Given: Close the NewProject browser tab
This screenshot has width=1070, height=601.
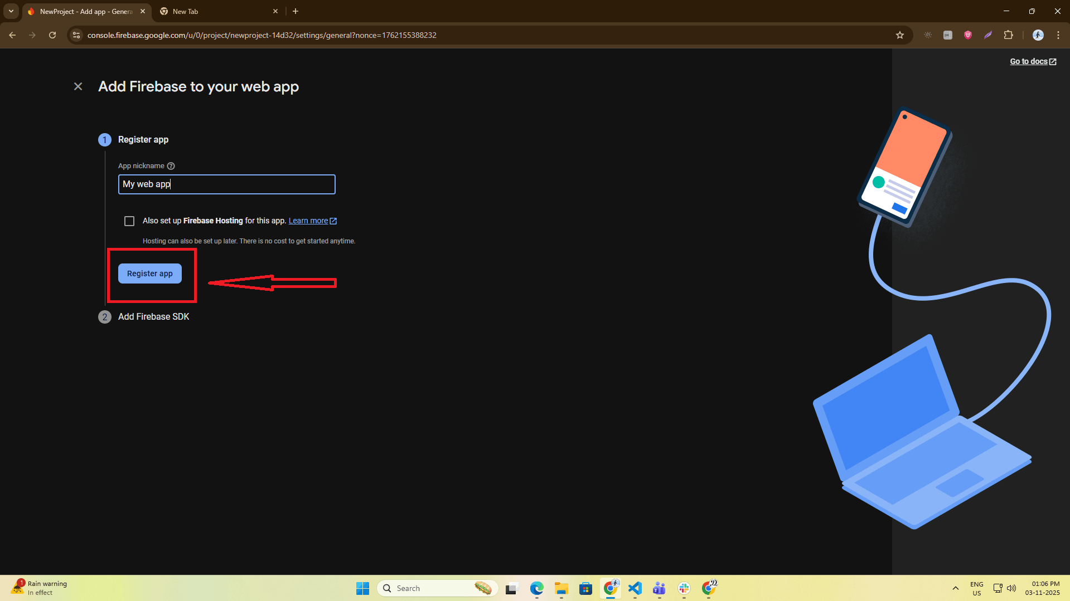Looking at the screenshot, I should tap(143, 11).
